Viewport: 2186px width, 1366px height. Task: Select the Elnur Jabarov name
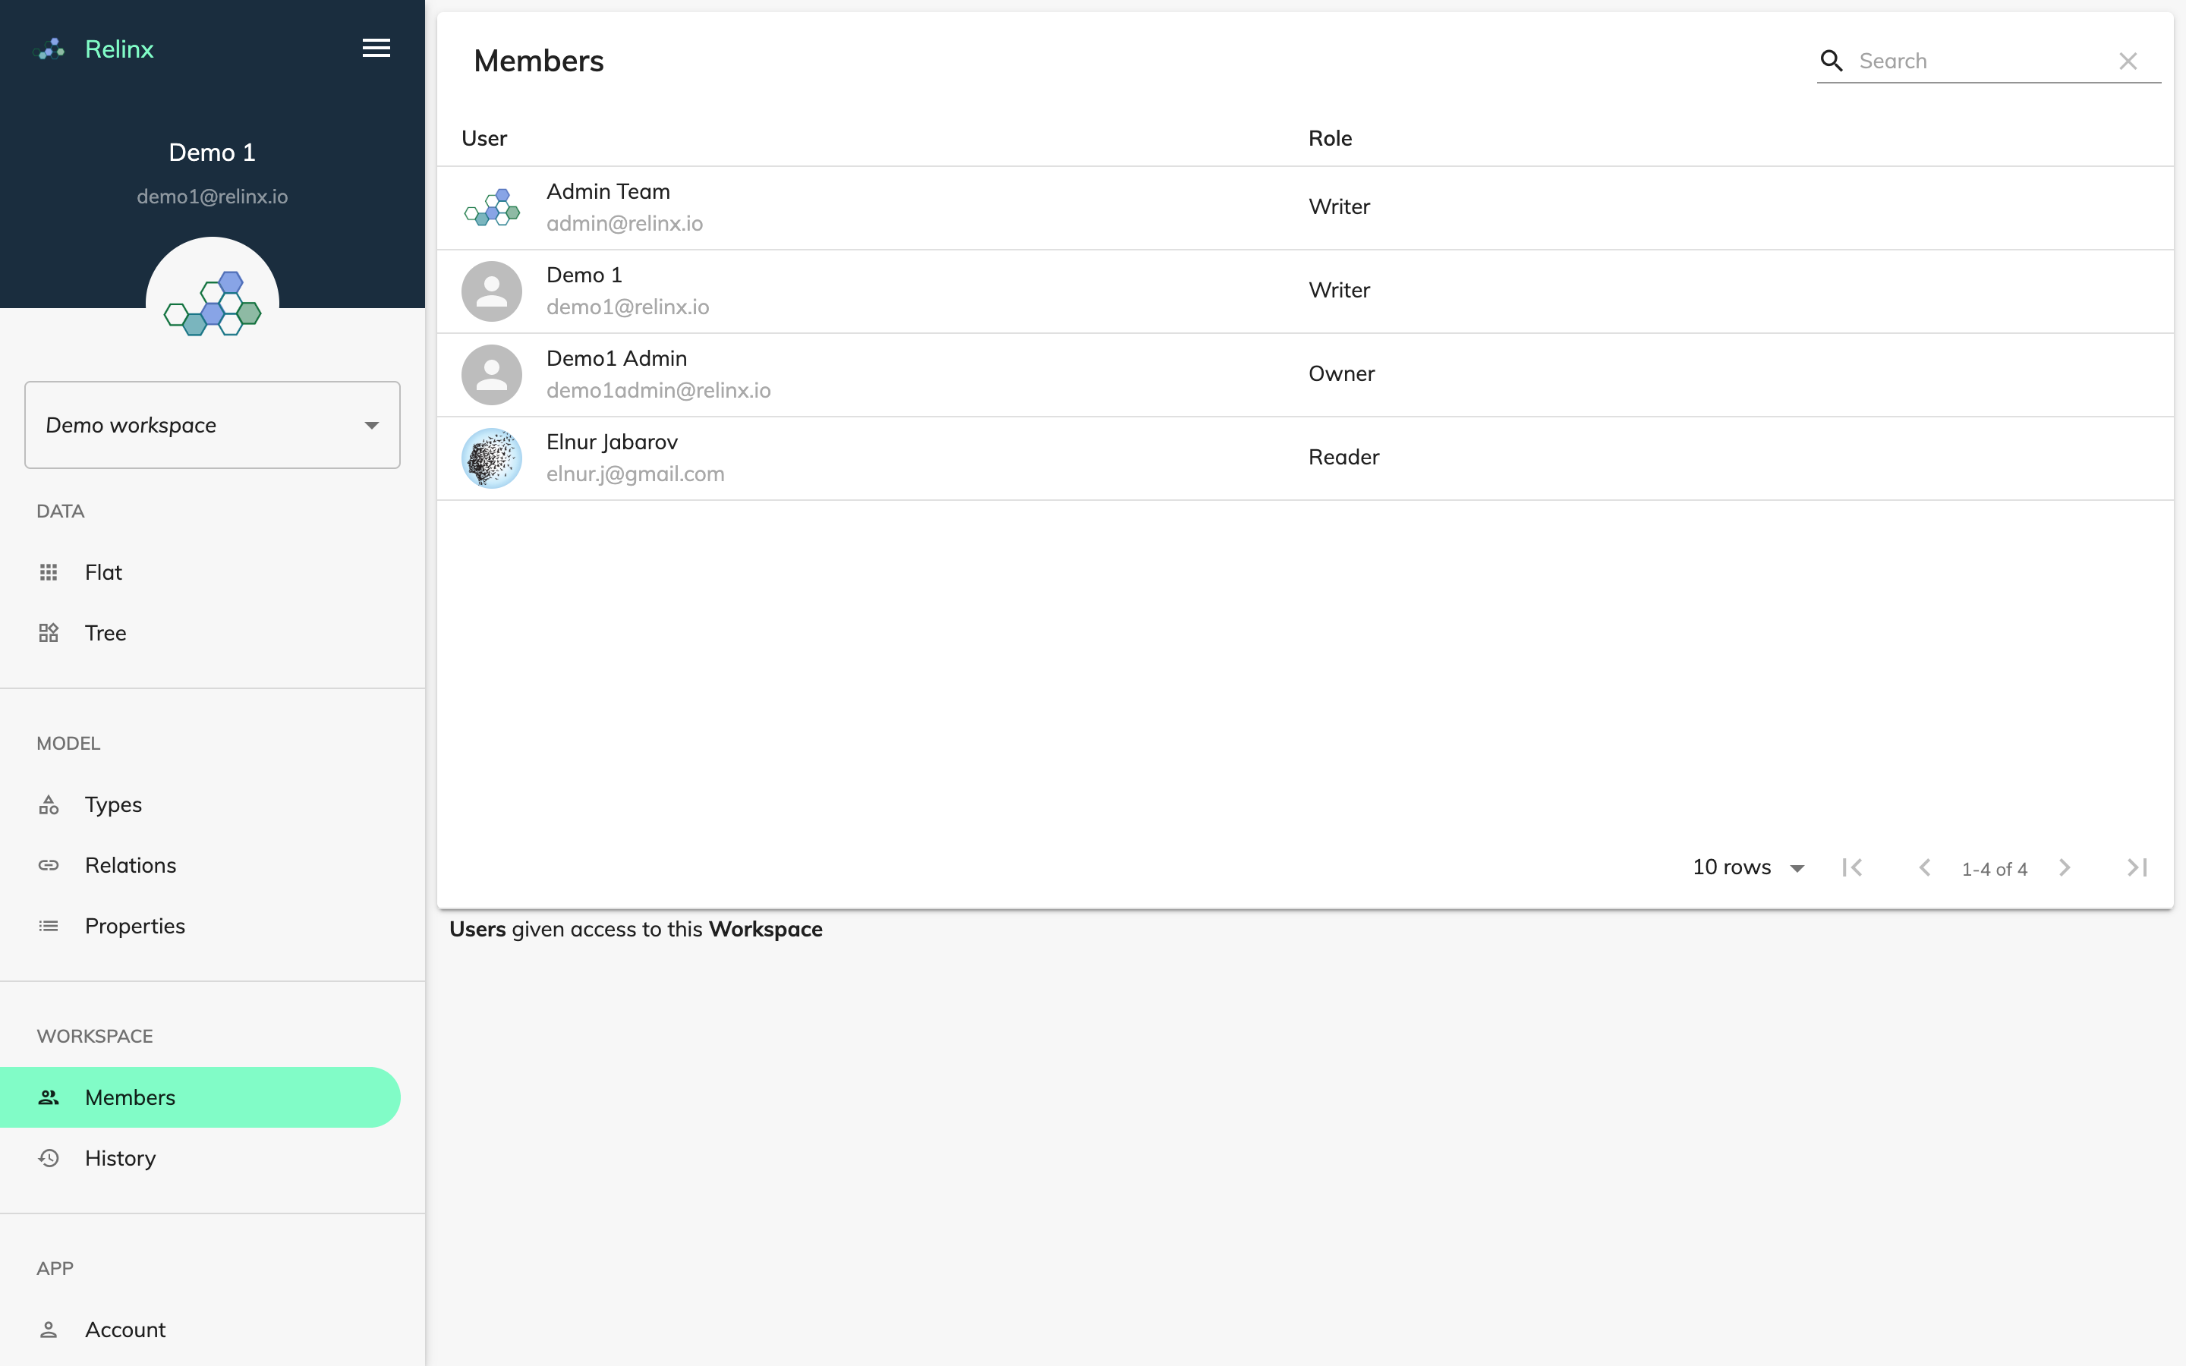[612, 442]
